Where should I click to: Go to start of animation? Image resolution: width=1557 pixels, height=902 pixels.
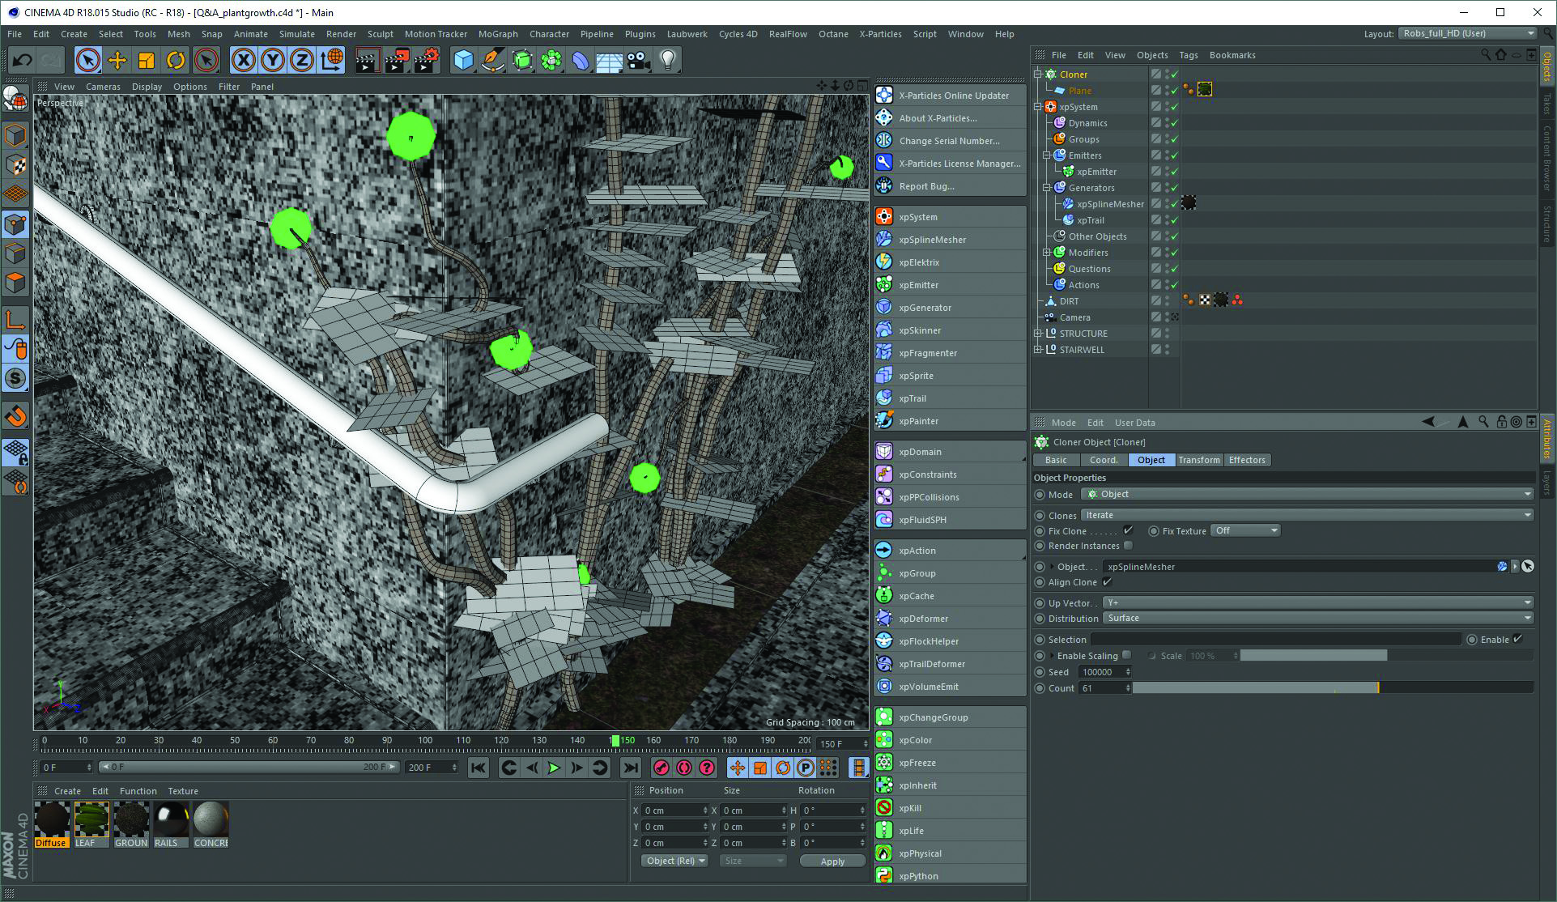(x=479, y=768)
